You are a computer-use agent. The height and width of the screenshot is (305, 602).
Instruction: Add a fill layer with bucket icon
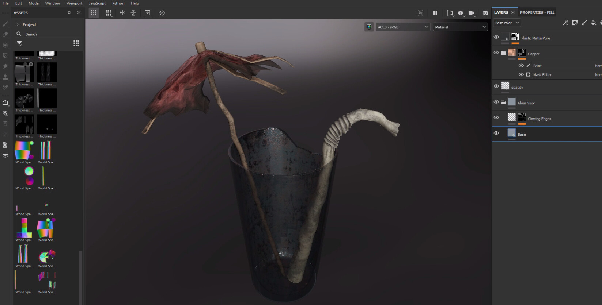click(594, 23)
